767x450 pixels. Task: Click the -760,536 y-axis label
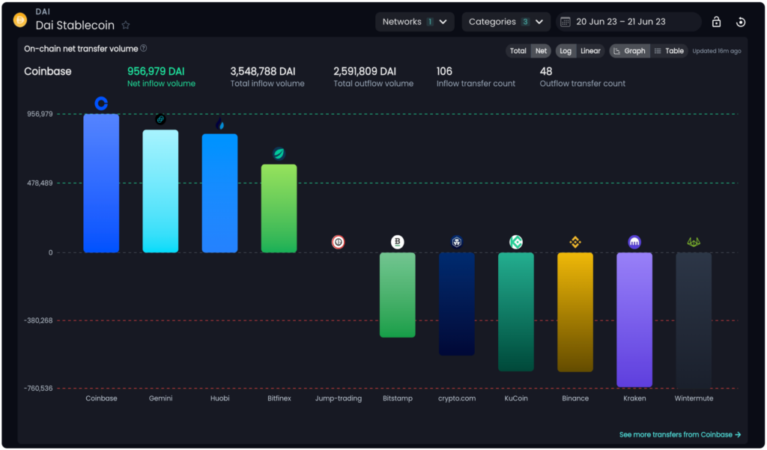tap(38, 389)
